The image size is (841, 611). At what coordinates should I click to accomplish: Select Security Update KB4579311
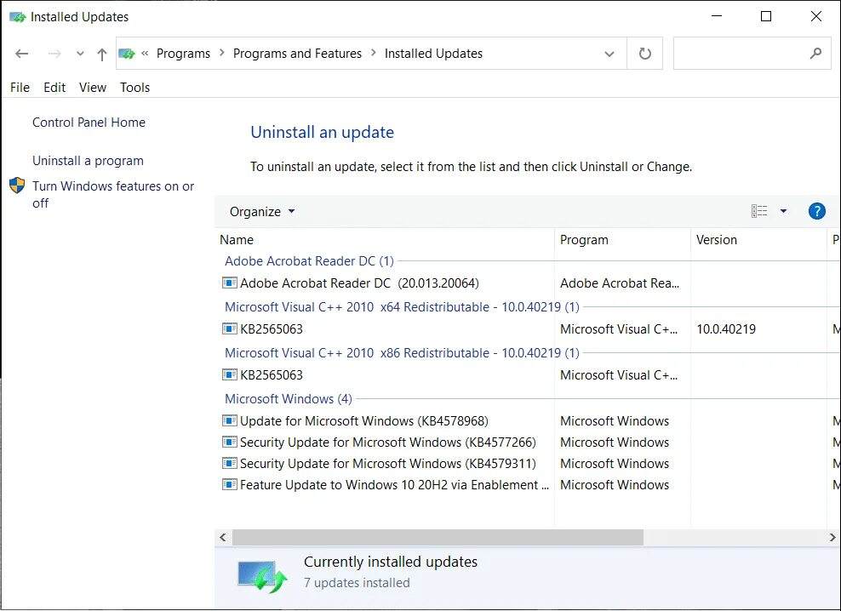388,464
